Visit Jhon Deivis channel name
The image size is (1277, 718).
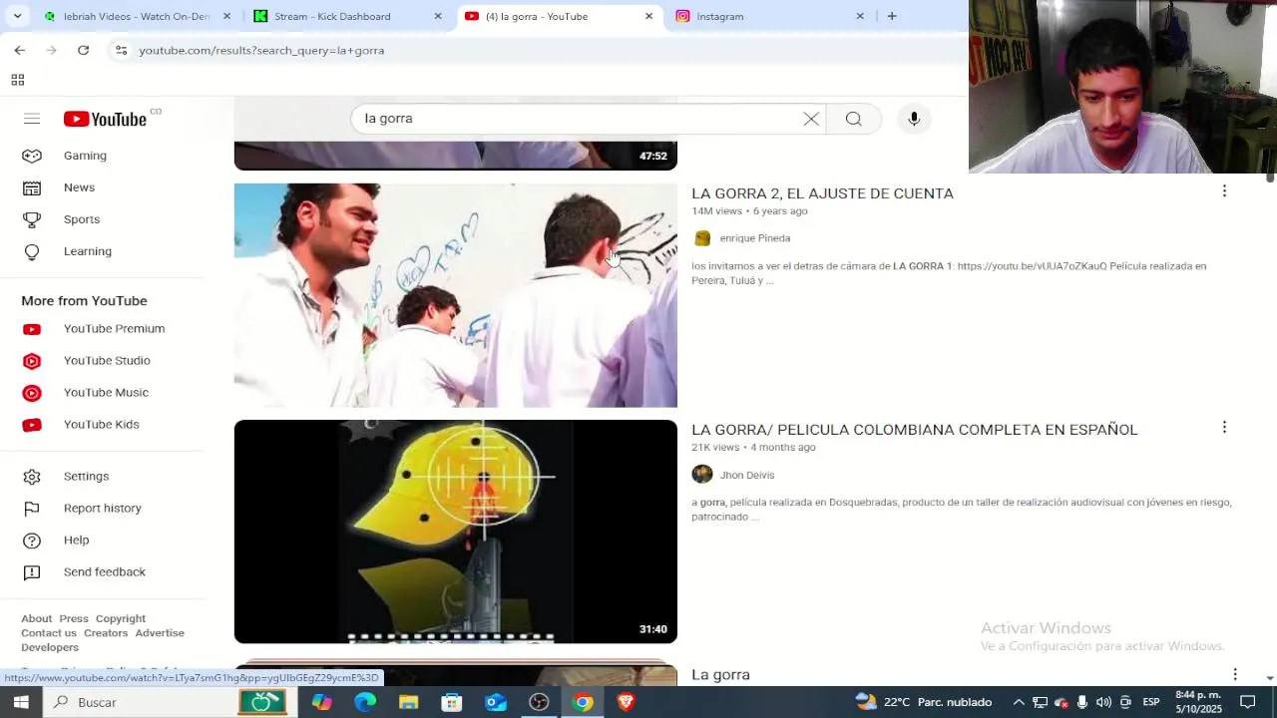[x=747, y=475]
